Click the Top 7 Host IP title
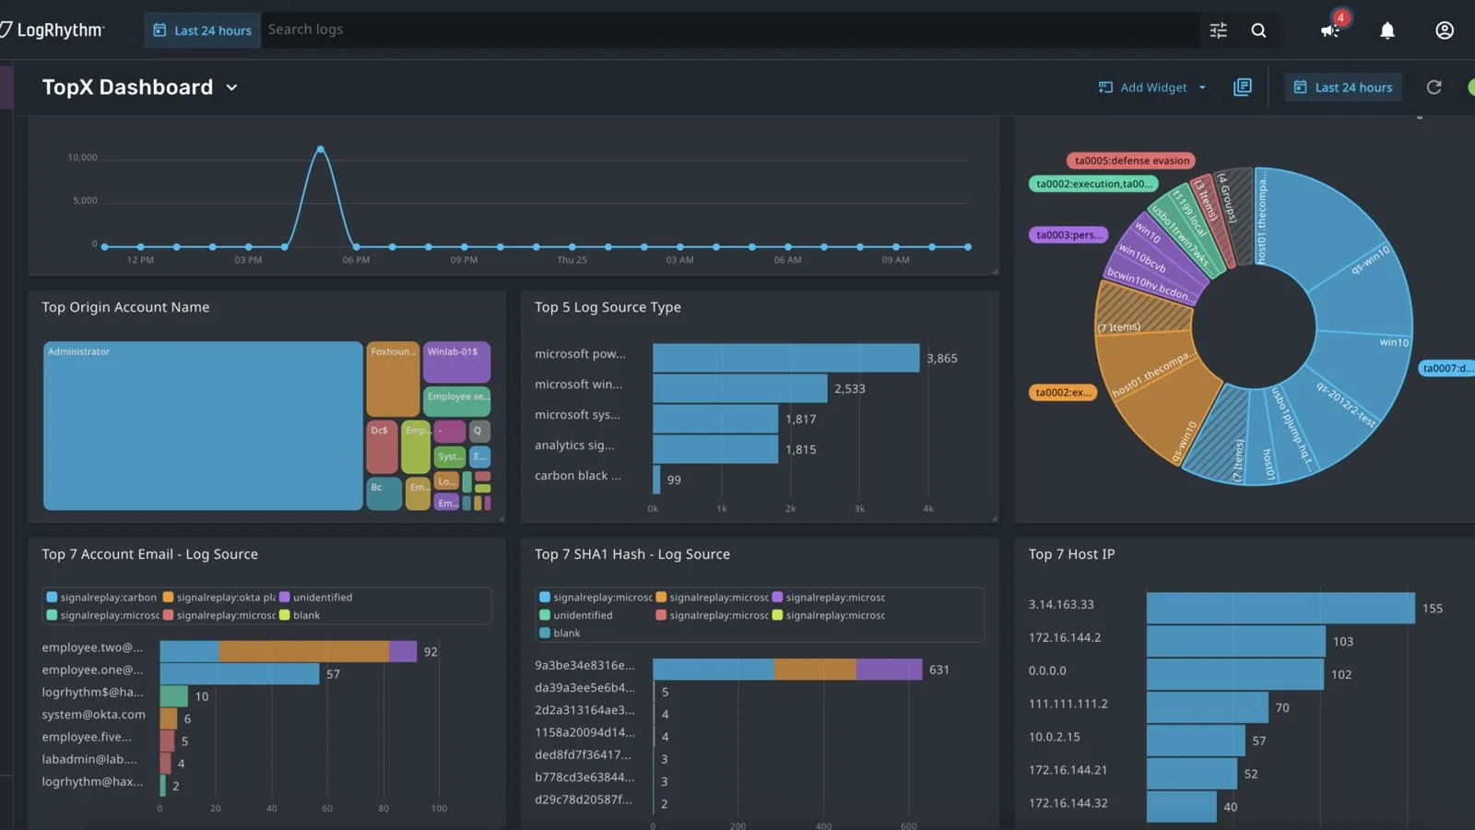 pos(1071,554)
